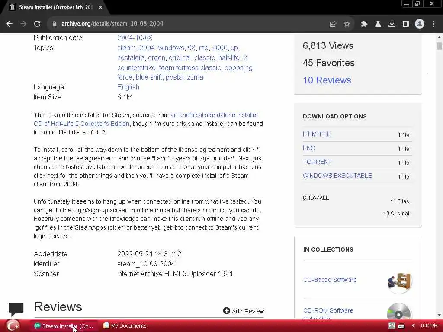
Task: Follow the unofficial standalone installer link
Action: tap(147, 119)
